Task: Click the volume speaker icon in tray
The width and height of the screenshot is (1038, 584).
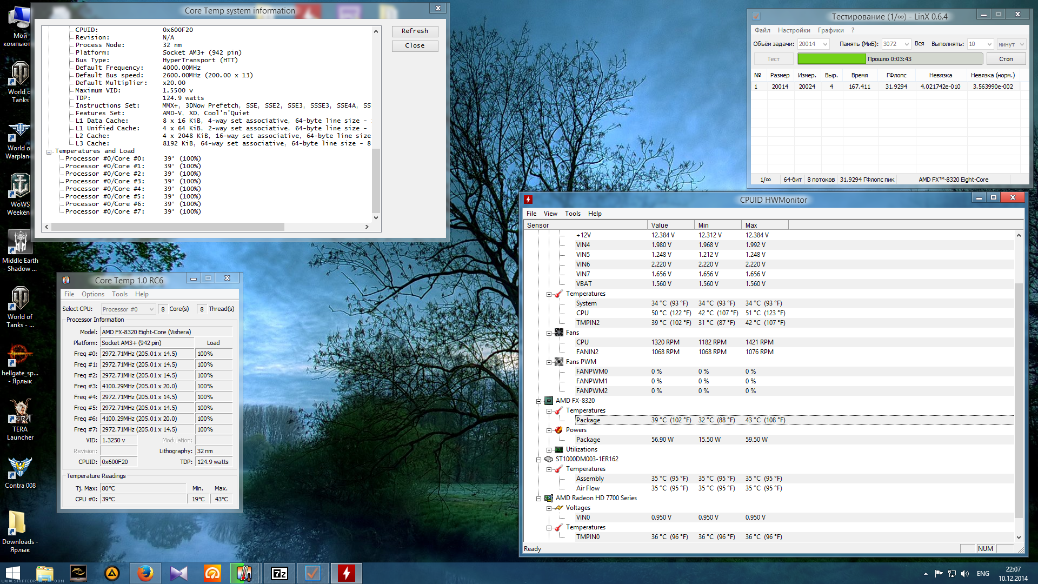Action: [x=966, y=574]
